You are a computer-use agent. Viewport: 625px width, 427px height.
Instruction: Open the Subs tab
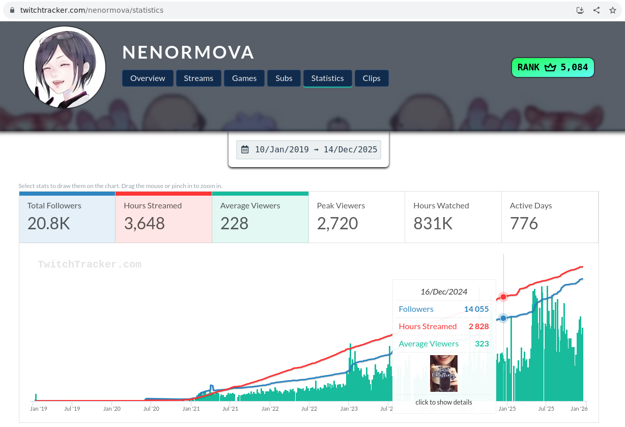click(284, 78)
